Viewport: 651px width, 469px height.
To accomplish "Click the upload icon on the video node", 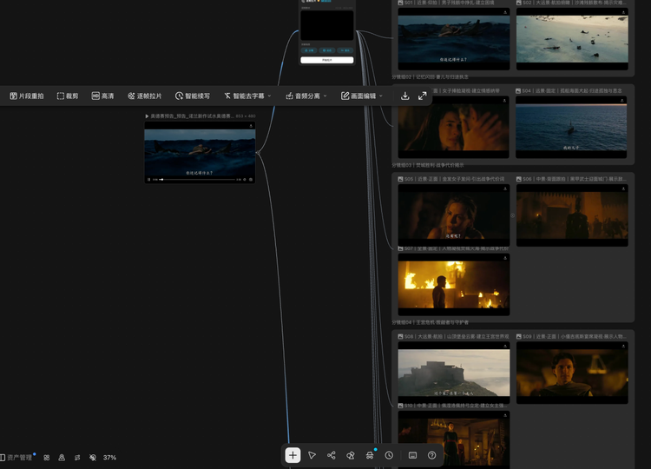I will (x=251, y=126).
